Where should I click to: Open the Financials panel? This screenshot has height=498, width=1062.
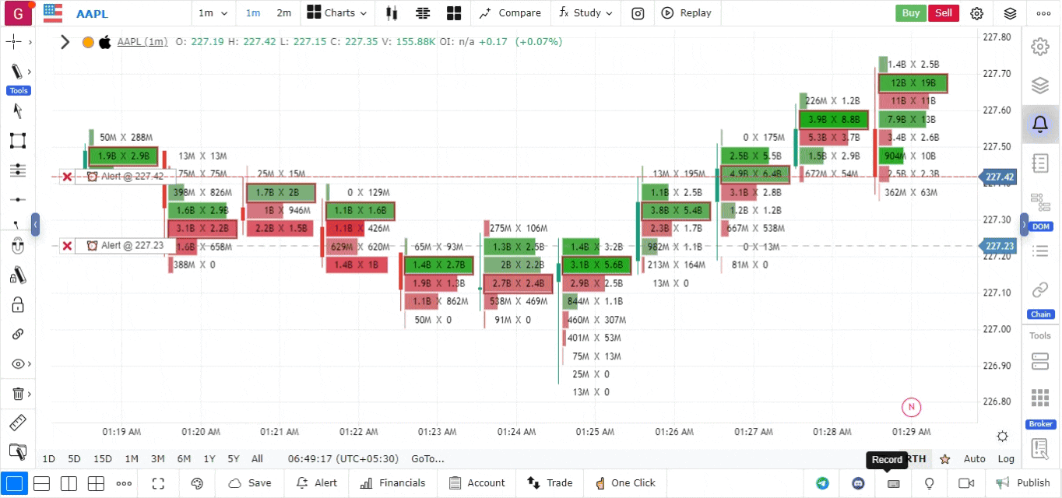pos(392,483)
